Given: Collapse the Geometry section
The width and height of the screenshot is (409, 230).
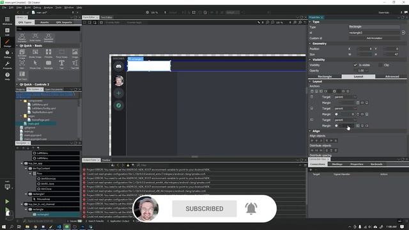Looking at the screenshot, I should [310, 43].
